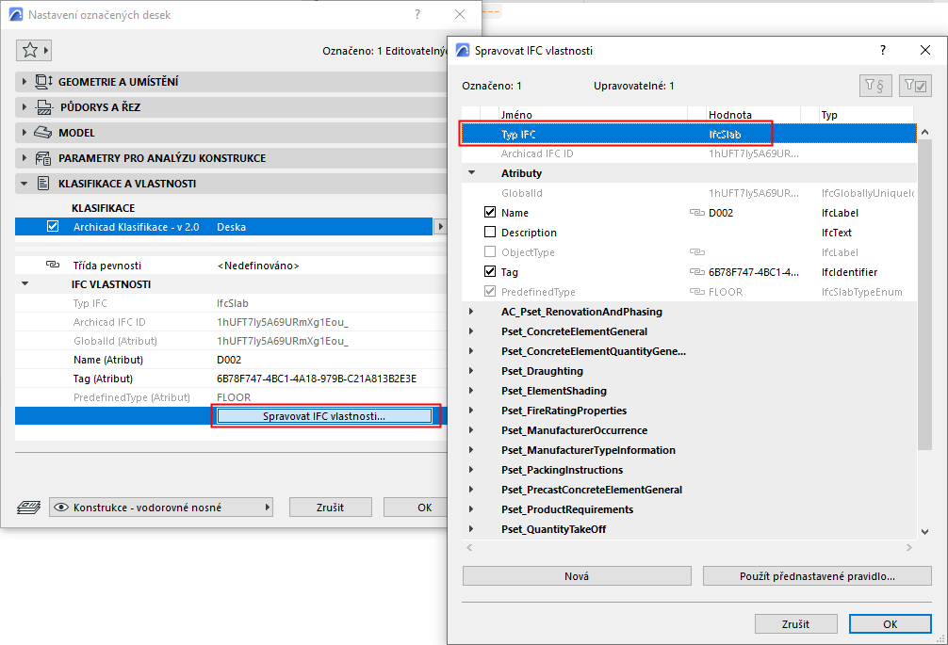Click the Geometrie a umístění panel icon
This screenshot has height=645, width=948.
click(43, 82)
